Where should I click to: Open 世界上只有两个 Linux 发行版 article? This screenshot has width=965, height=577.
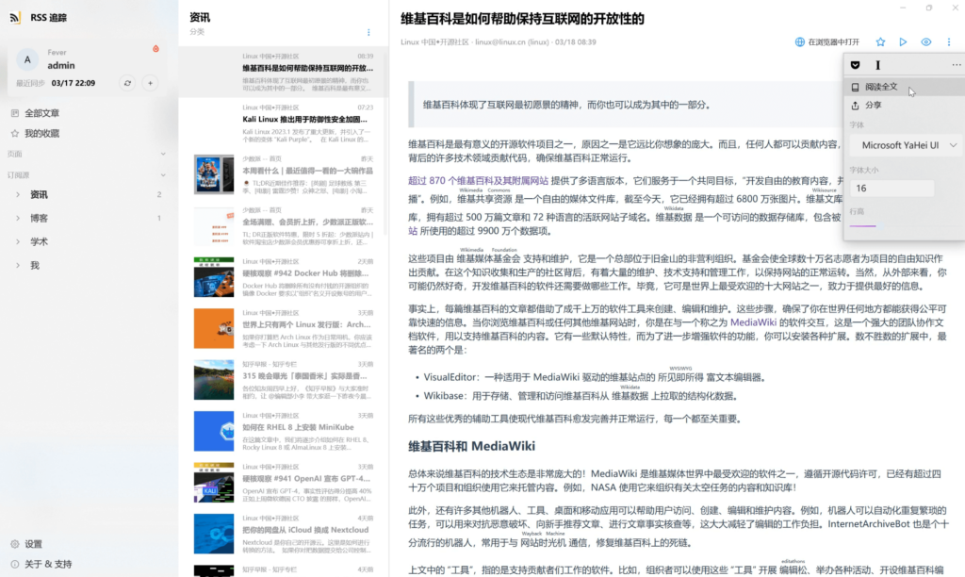pyautogui.click(x=284, y=328)
